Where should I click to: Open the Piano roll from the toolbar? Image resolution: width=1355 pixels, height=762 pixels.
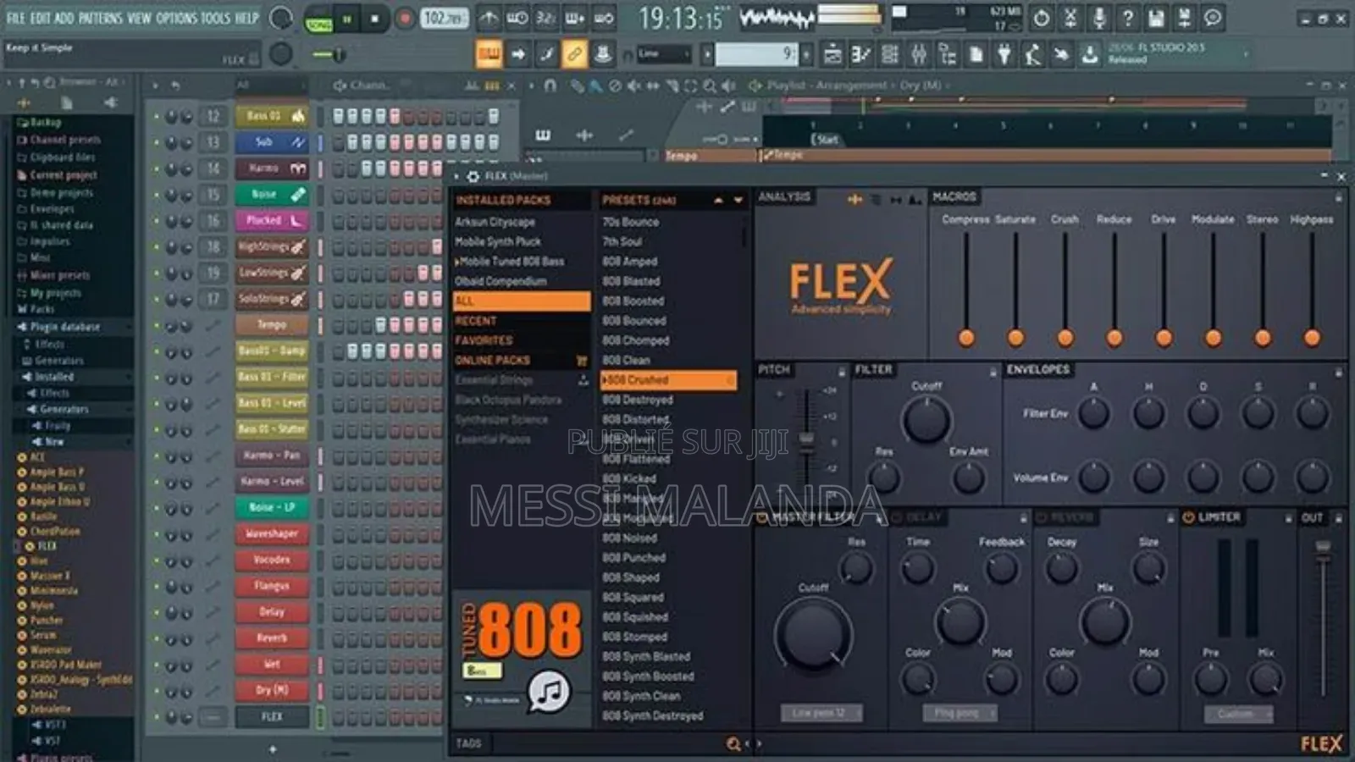point(860,53)
